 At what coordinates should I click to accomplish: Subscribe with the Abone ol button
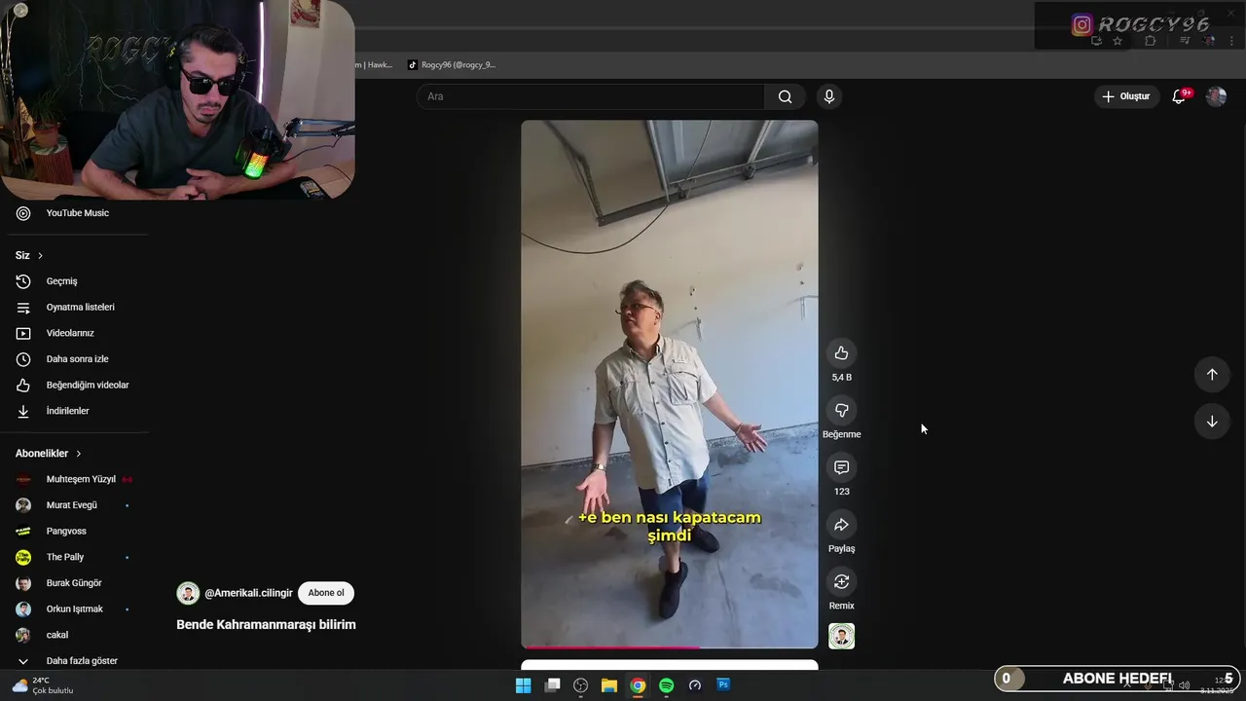click(326, 593)
